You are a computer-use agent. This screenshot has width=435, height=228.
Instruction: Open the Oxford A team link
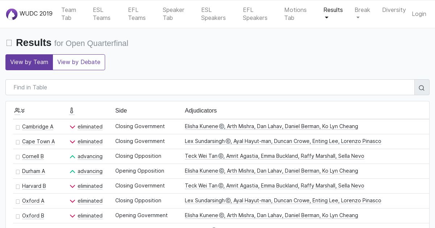33,201
